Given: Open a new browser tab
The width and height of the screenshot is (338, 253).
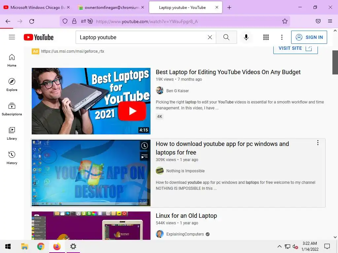Looking at the screenshot, I should click(229, 8).
